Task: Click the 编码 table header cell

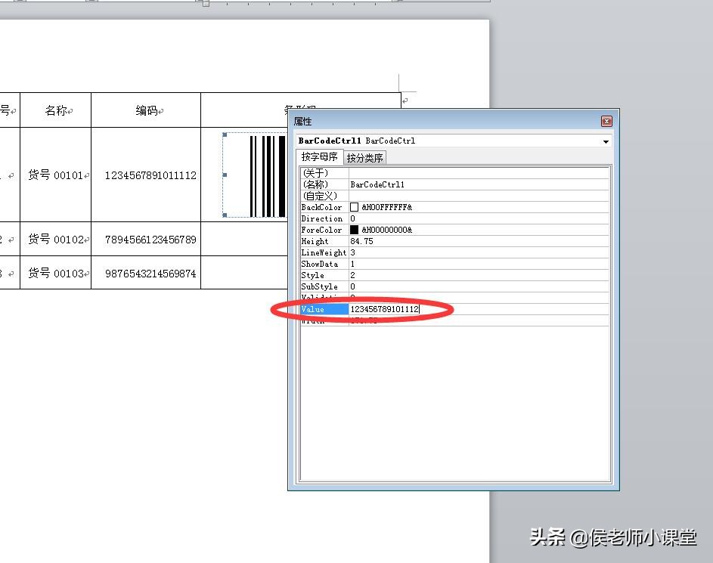Action: coord(146,110)
